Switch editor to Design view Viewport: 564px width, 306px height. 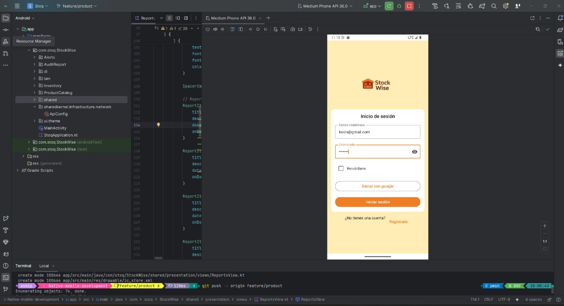[x=186, y=18]
